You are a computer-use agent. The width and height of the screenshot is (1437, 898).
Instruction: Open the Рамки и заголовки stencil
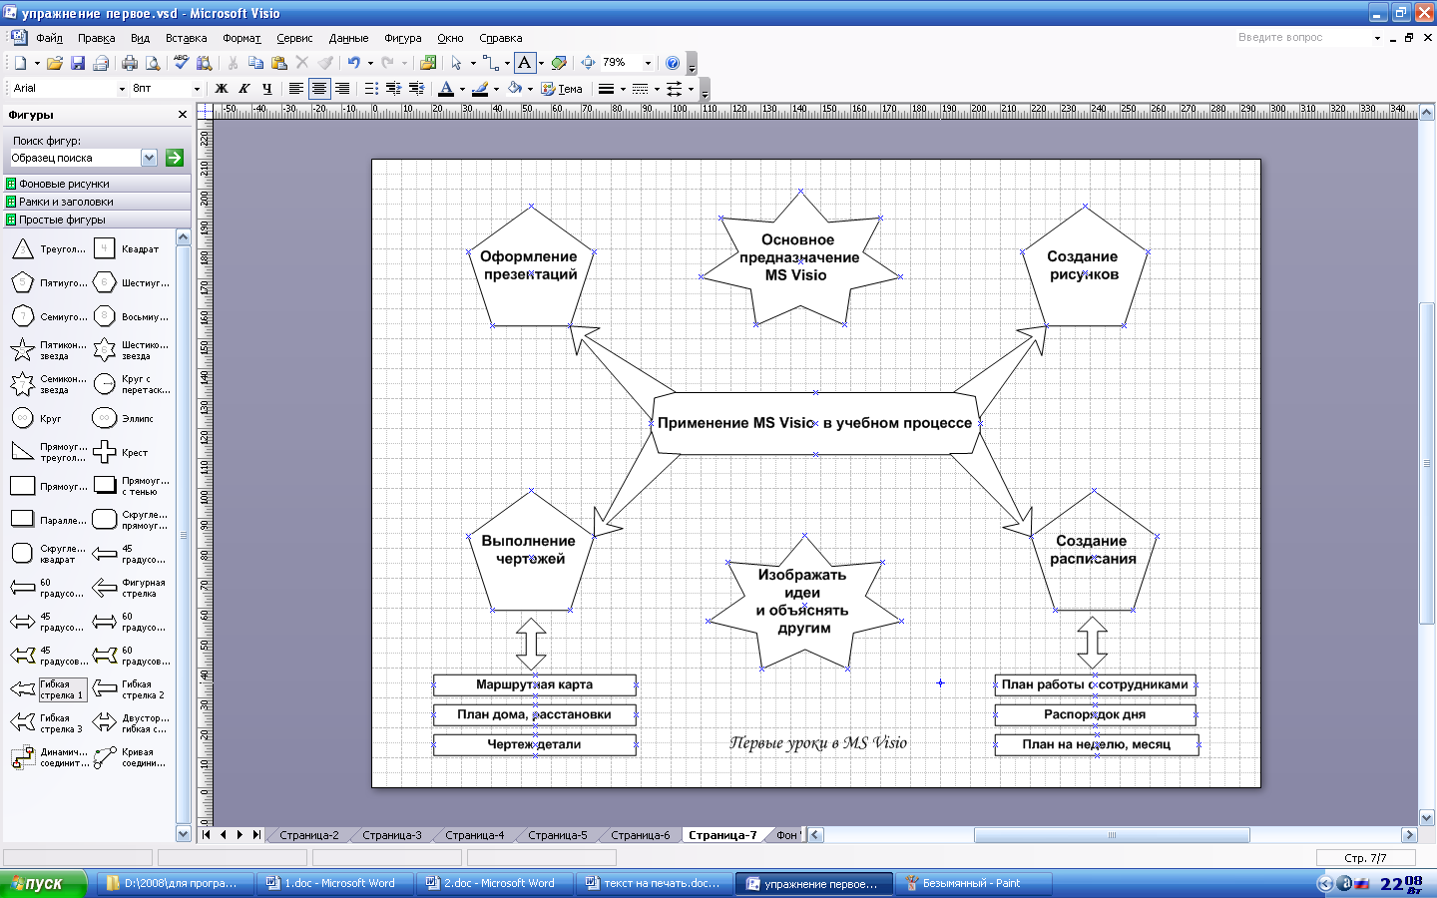96,202
